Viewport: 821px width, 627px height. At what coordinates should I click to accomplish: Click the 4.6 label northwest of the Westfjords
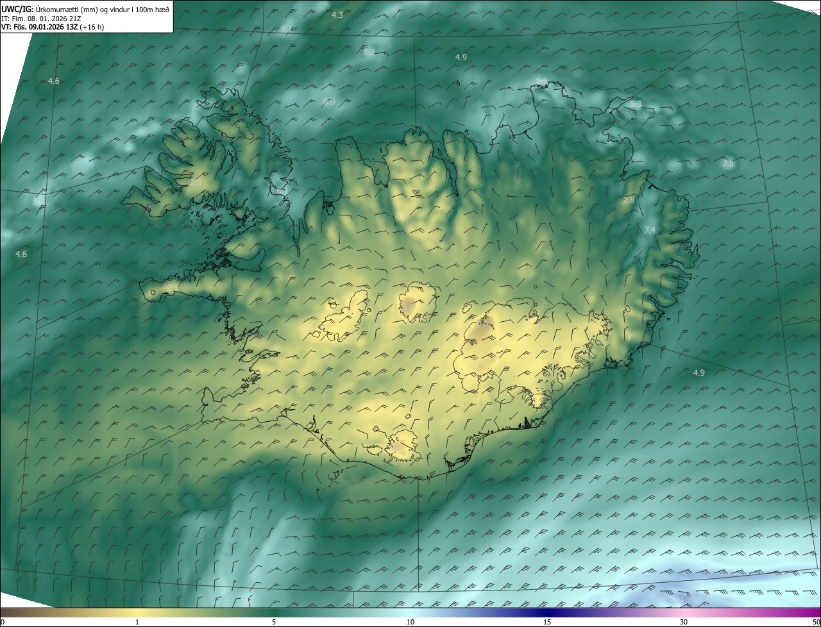[x=54, y=81]
